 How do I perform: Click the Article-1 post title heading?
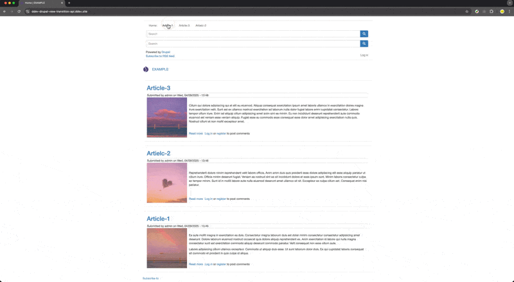[159, 219]
